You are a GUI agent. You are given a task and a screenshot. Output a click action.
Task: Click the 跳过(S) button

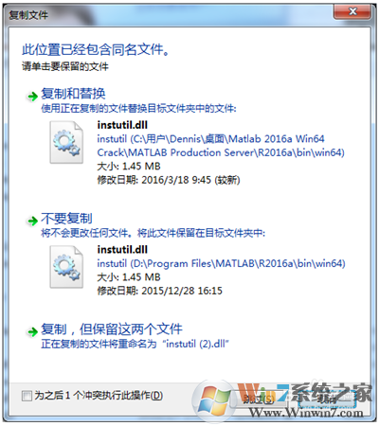pos(259,399)
